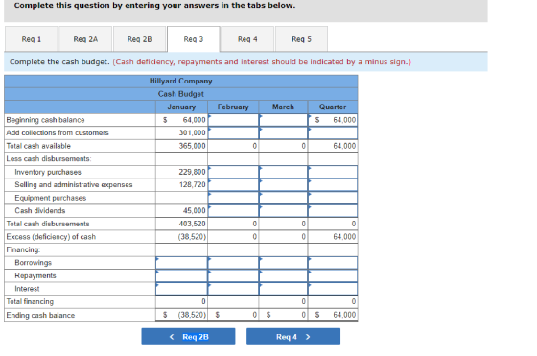Click the Hillyard Company table title
The image size is (537, 356).
coord(181,82)
